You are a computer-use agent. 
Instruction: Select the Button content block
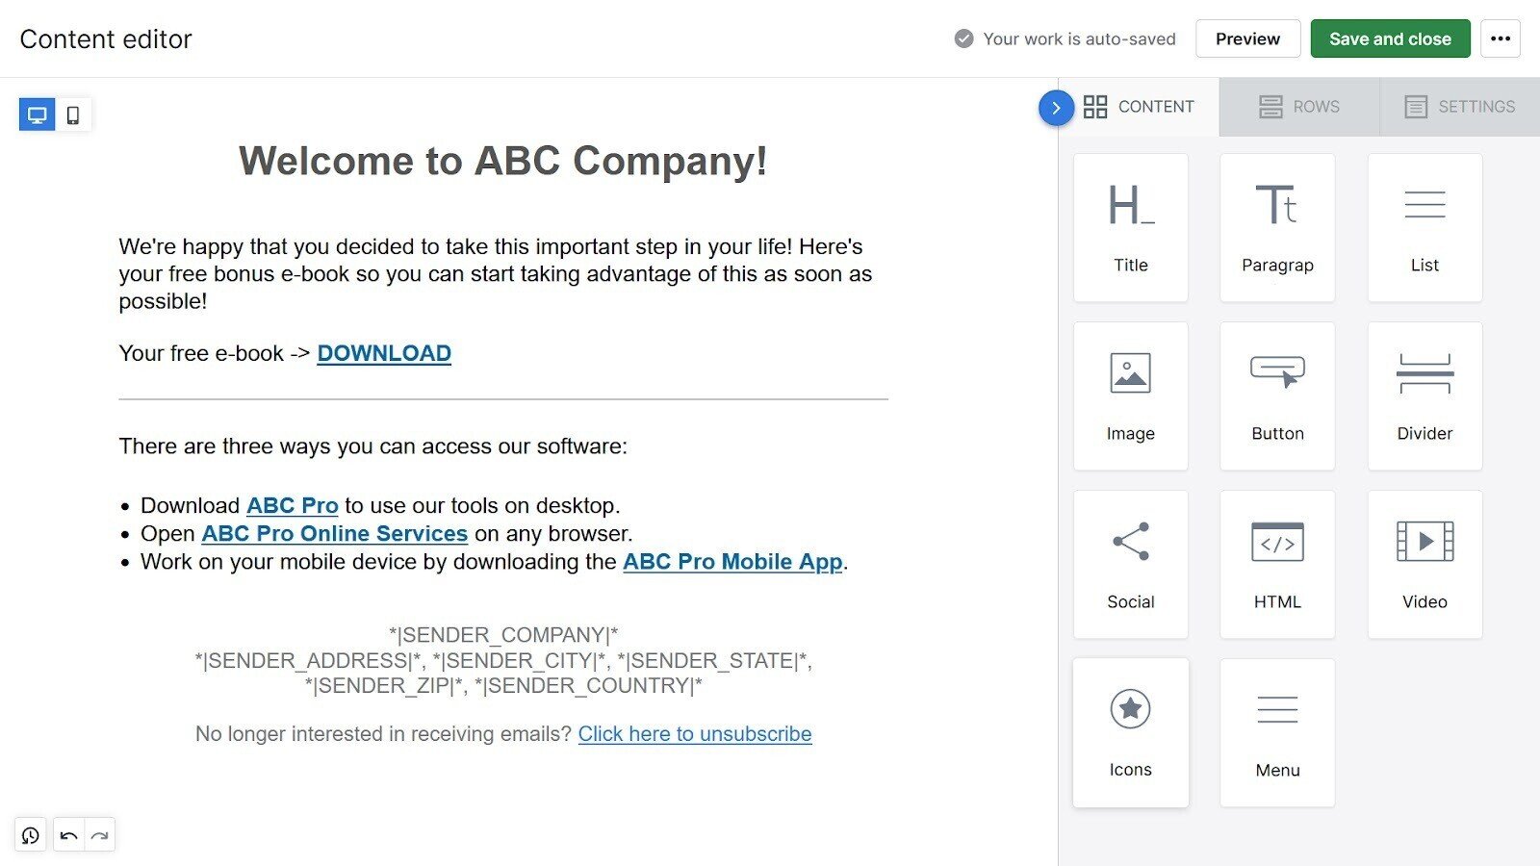1277,395
